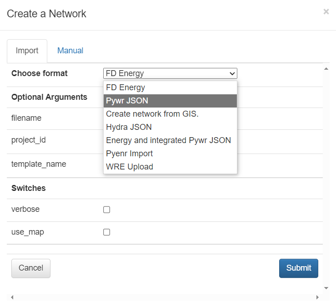Image resolution: width=336 pixels, height=308 pixels.
Task: Click the vertical scrollbar up arrow
Action: (326, 69)
